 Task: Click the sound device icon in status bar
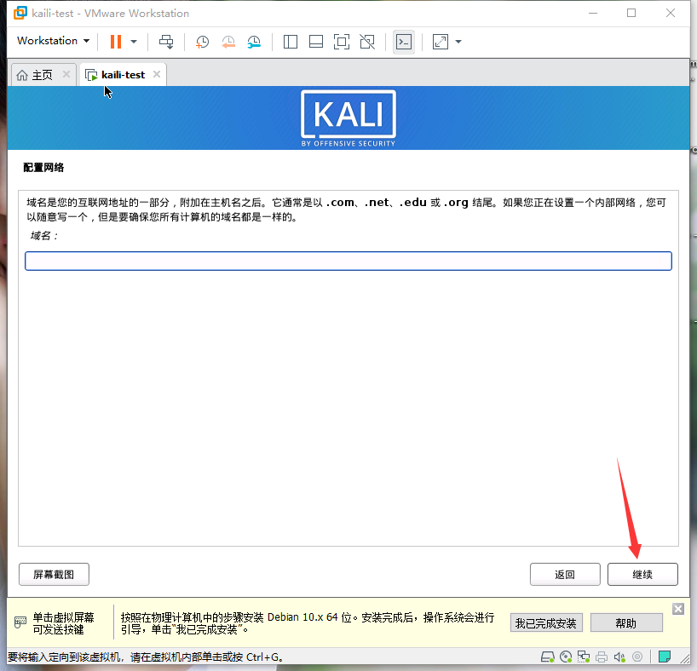(x=619, y=657)
